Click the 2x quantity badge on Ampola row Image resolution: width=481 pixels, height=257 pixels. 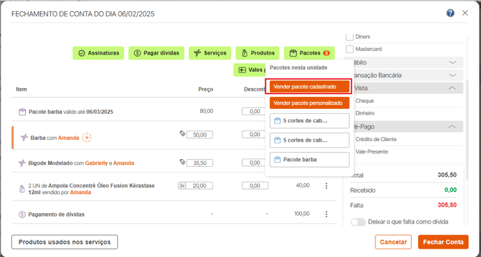[182, 186]
